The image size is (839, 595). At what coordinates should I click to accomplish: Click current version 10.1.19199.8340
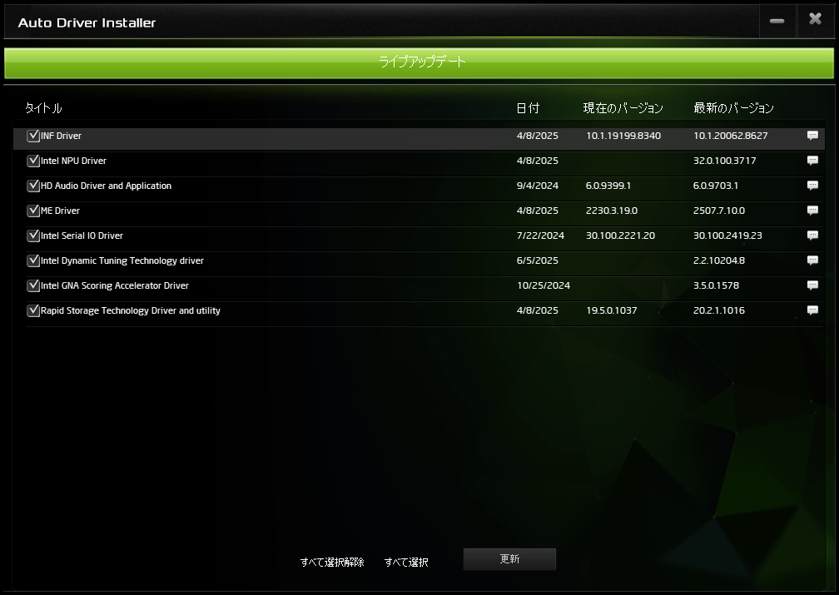pyautogui.click(x=623, y=136)
